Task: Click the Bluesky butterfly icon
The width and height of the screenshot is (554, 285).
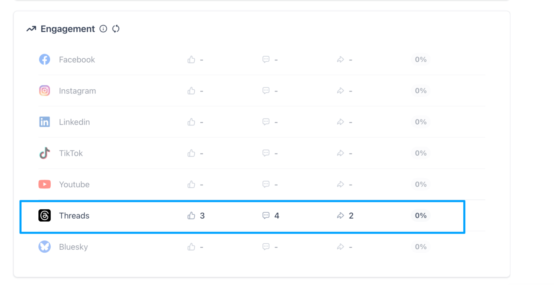Action: (44, 247)
